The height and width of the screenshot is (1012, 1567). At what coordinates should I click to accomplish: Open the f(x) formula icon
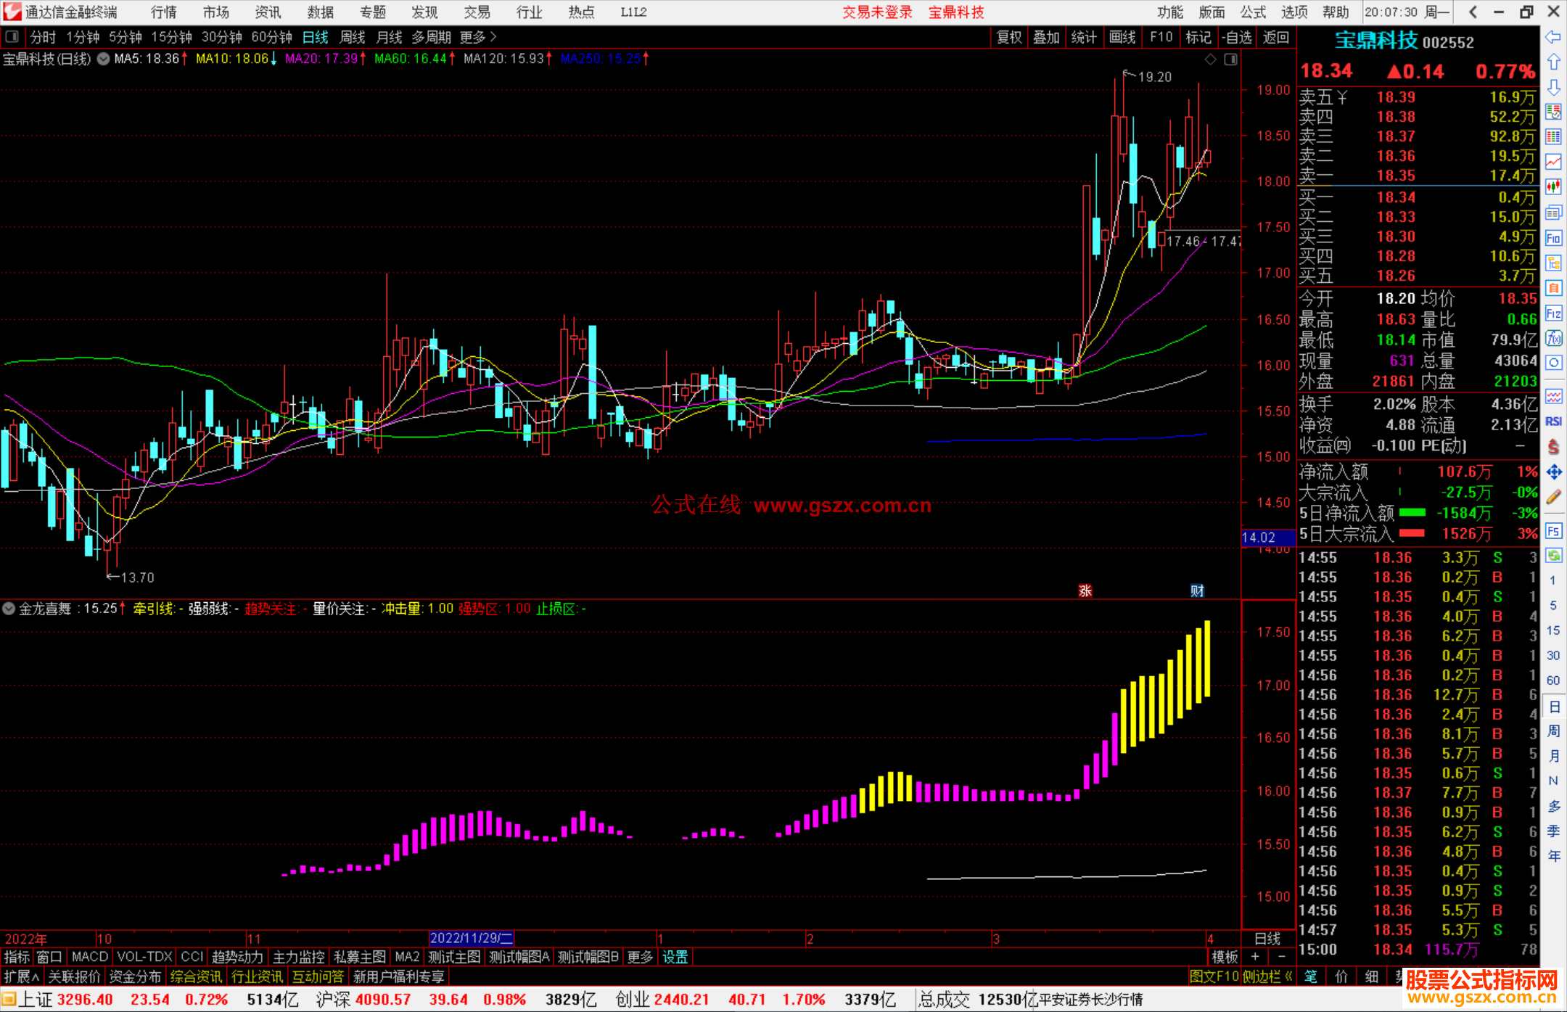pos(1553,338)
